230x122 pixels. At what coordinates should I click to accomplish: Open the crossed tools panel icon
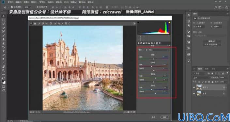tap(189, 48)
